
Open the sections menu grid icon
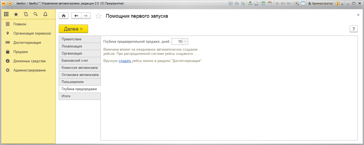(6, 14)
